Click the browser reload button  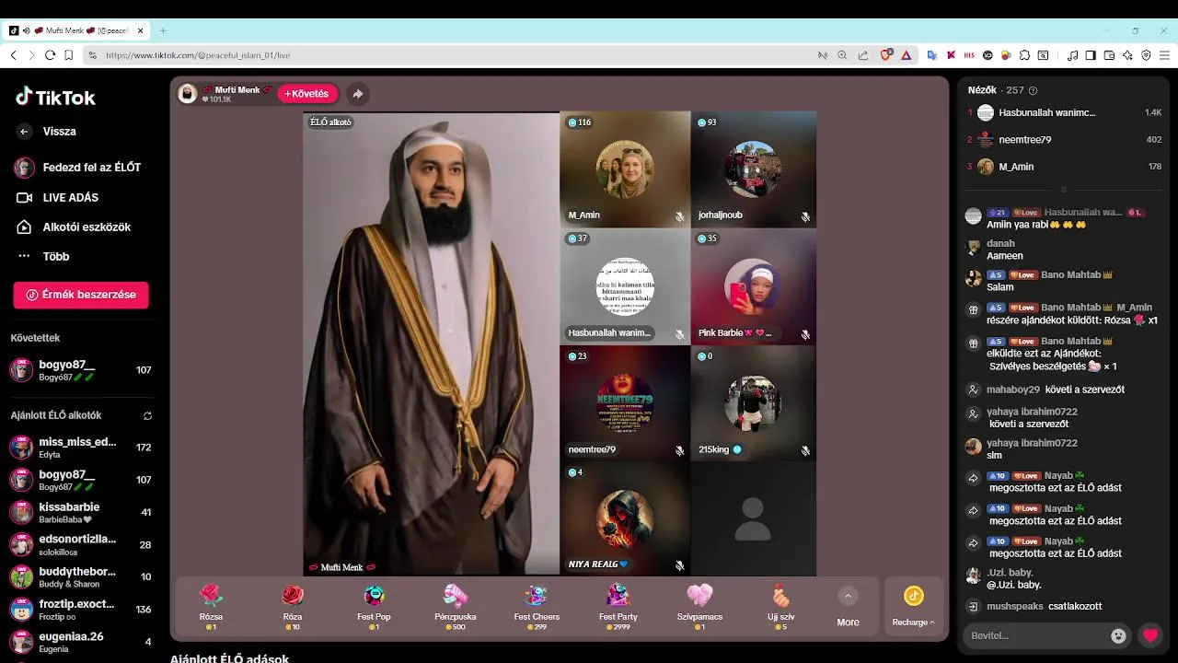point(50,55)
